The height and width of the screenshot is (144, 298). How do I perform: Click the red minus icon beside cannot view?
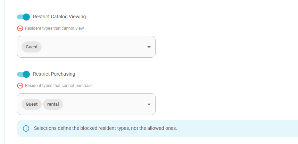click(20, 28)
